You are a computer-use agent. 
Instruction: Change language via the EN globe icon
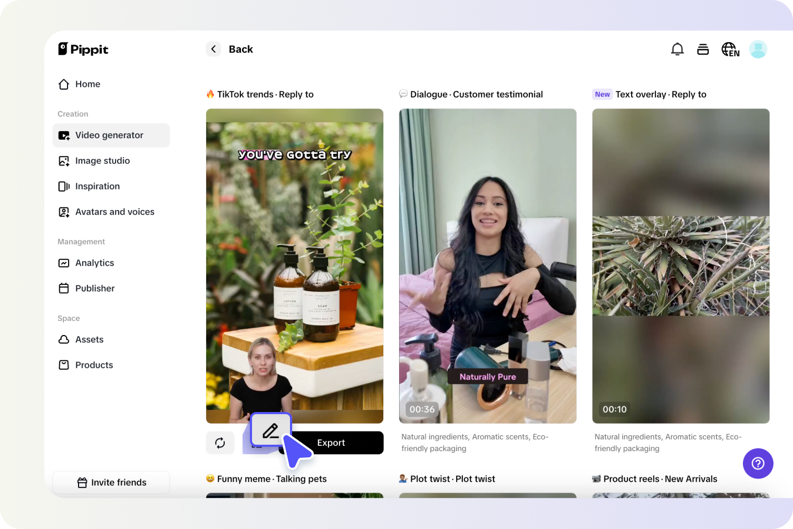(x=730, y=49)
